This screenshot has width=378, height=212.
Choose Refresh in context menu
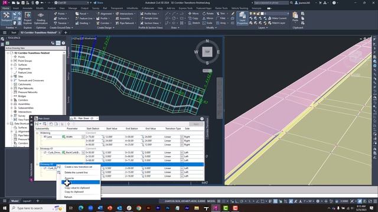69,197
